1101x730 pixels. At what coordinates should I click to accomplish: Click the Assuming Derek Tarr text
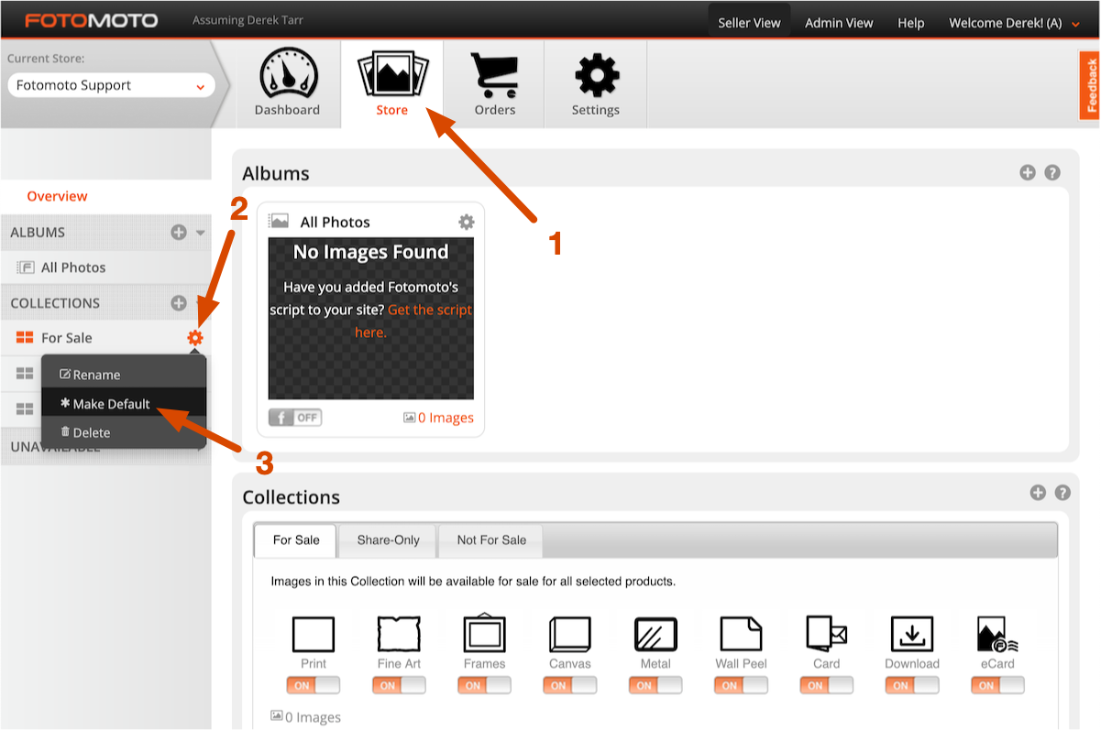coord(248,20)
